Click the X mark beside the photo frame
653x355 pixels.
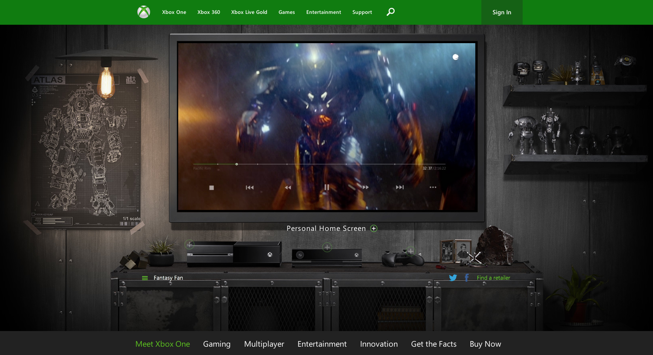tap(474, 257)
